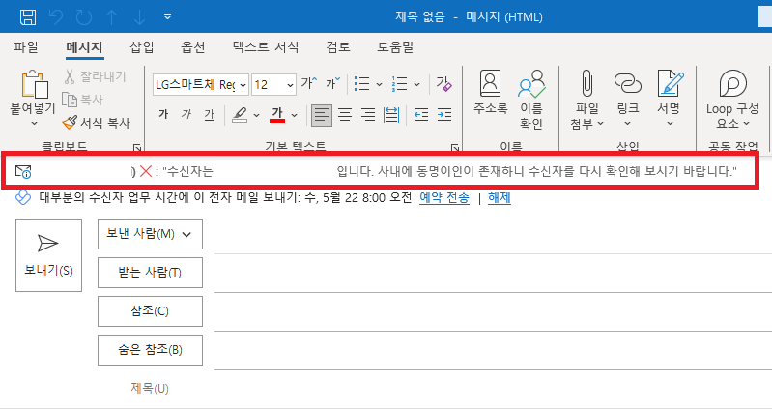Click into the 참조 recipient field
Screen dimensions: 772x410
pyautogui.click(x=493, y=312)
